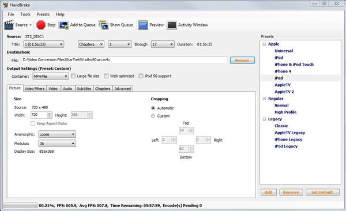Viewport: 346px width, 211px height.
Task: Switch to the Audio tab
Action: 67,89
